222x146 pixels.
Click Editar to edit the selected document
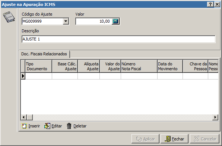(53, 126)
